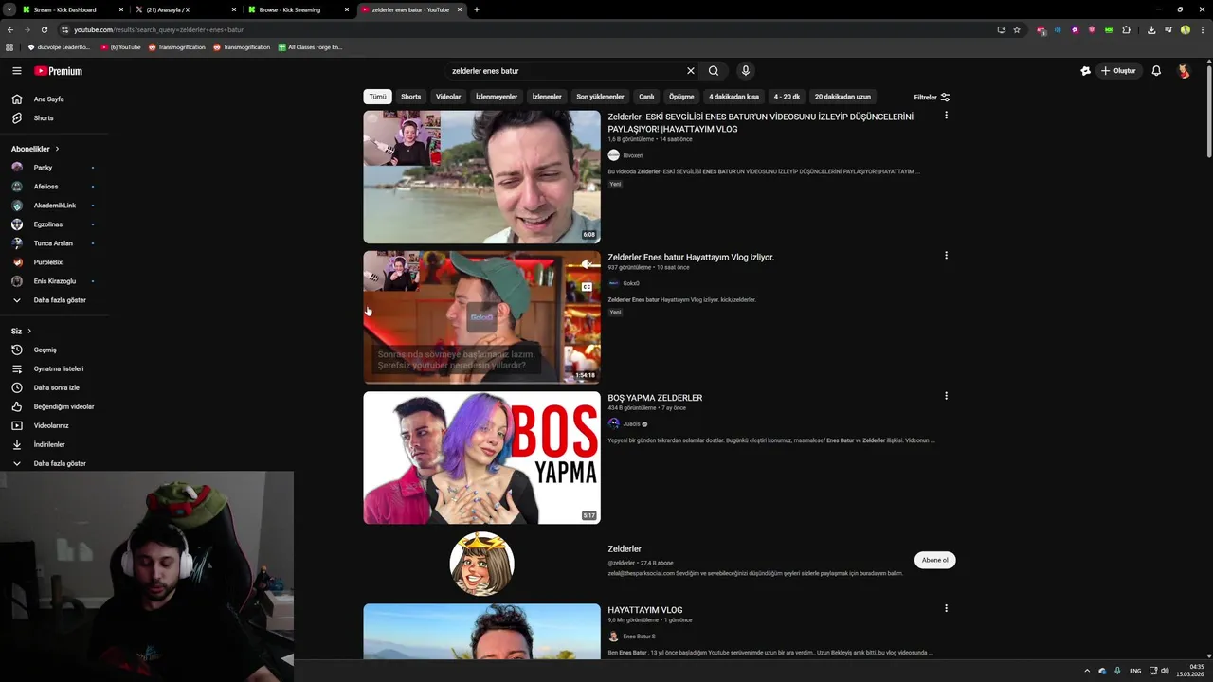
Task: Open new browser tab
Action: coord(477,9)
